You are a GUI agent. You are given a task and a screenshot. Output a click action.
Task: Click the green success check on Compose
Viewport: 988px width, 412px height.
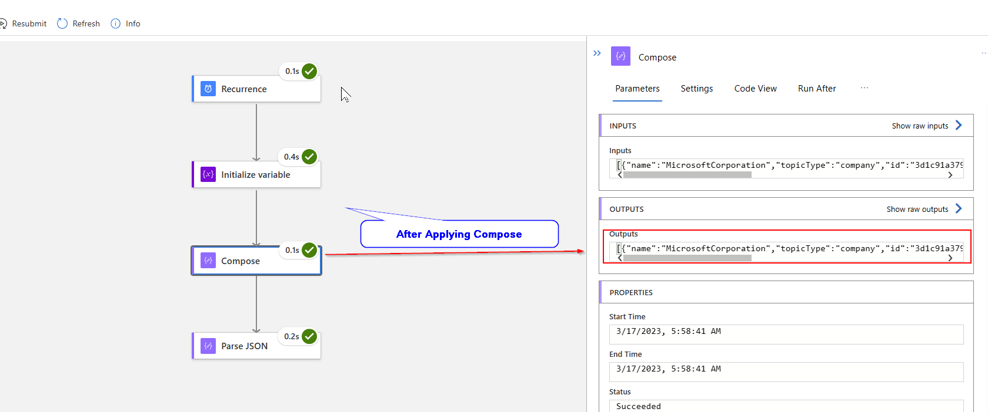coord(309,250)
